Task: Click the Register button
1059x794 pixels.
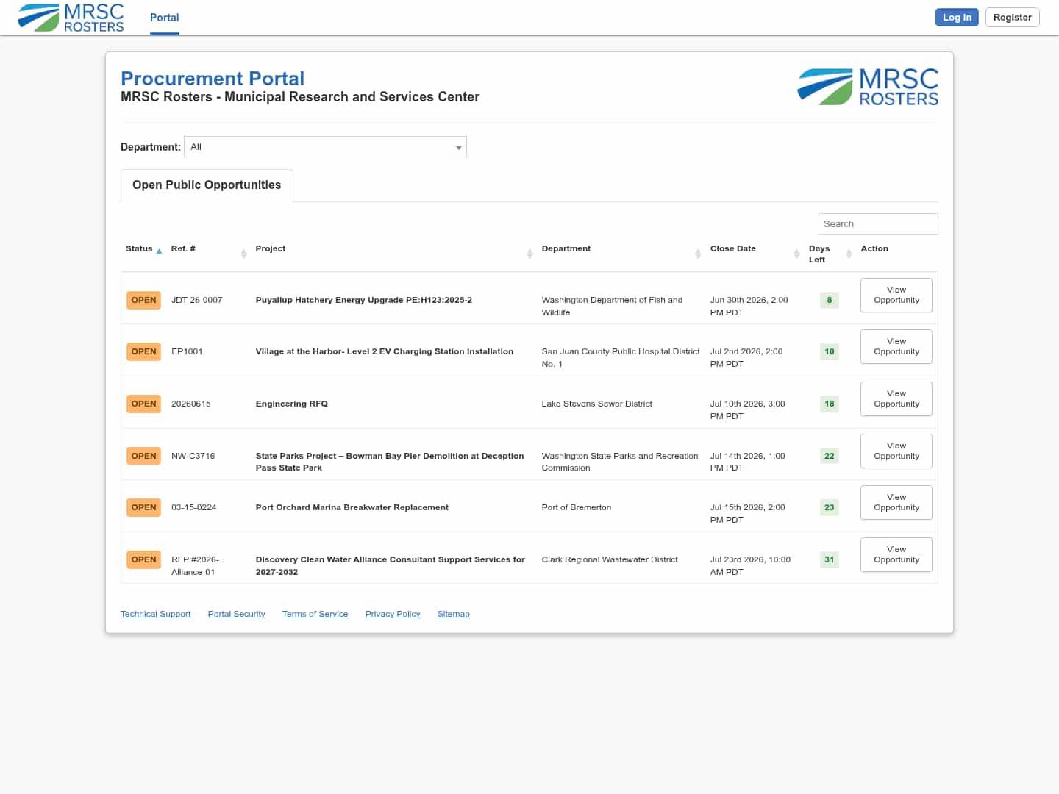Action: 1013,17
